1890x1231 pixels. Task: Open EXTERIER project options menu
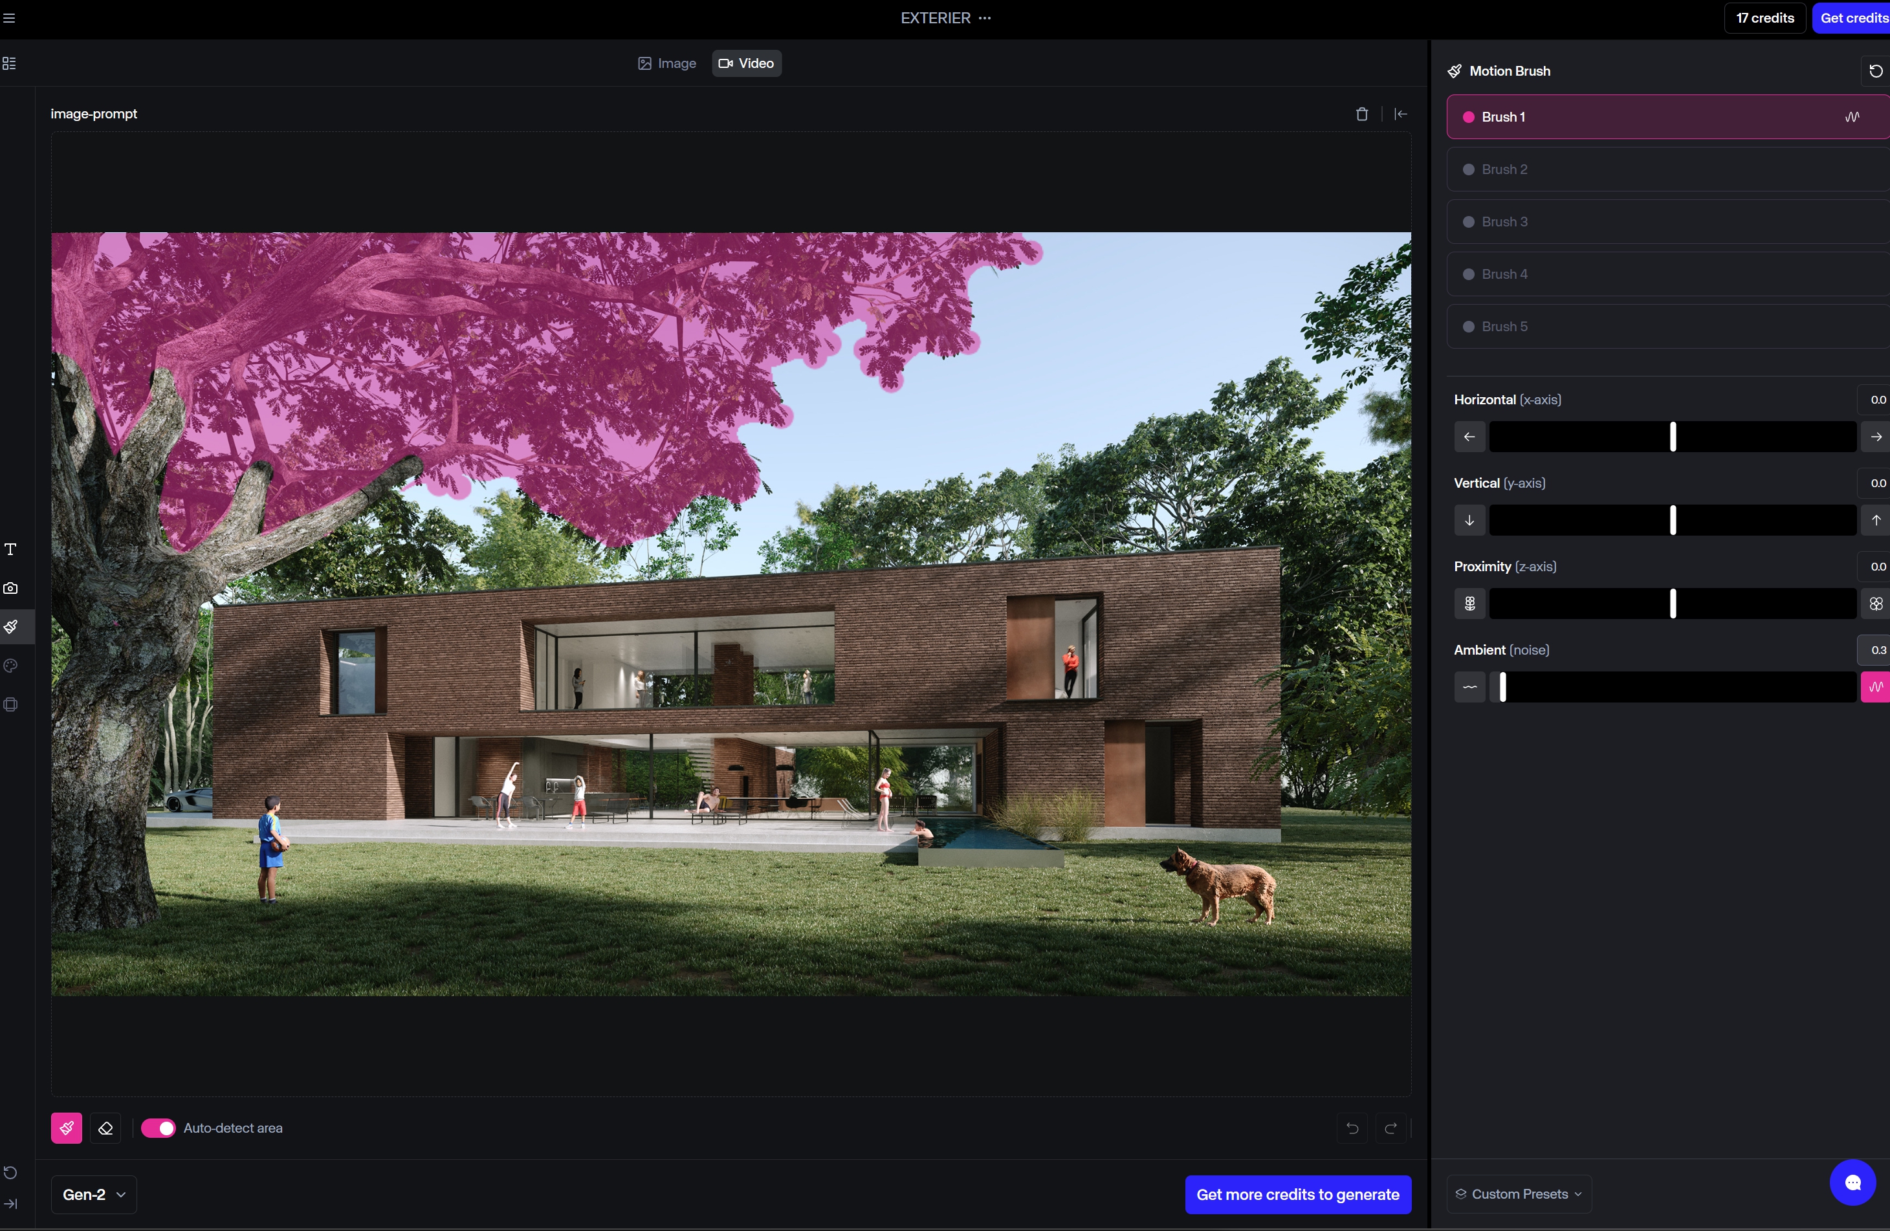click(985, 18)
